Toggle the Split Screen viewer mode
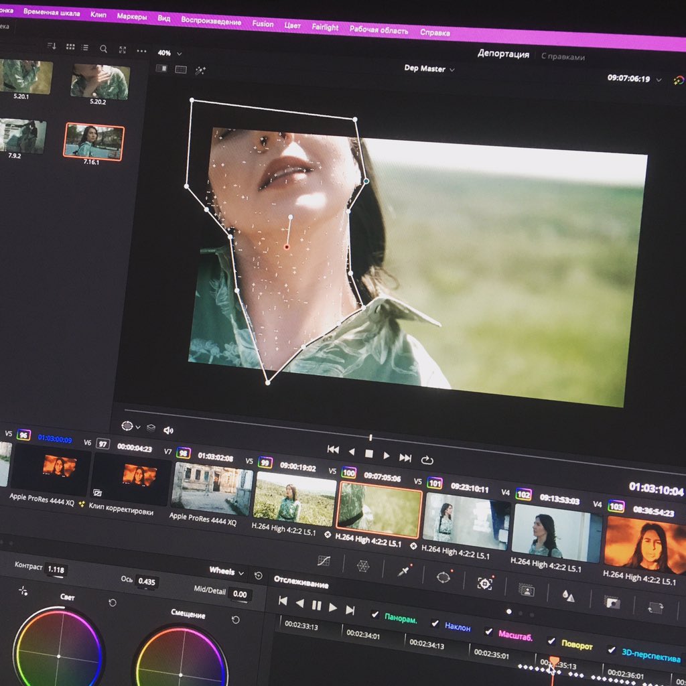The image size is (686, 686). [x=181, y=69]
